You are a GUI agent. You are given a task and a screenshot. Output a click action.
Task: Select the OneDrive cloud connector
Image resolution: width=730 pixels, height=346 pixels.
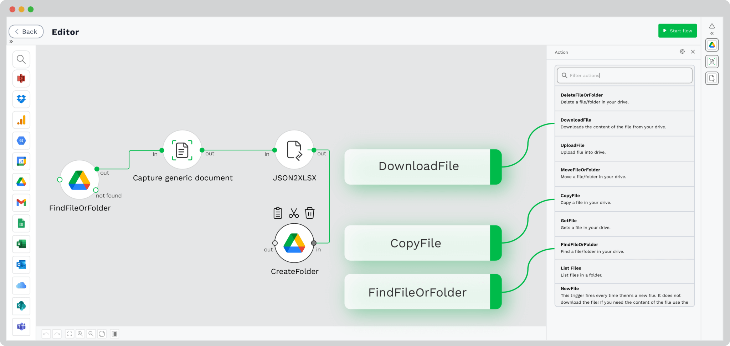(21, 285)
